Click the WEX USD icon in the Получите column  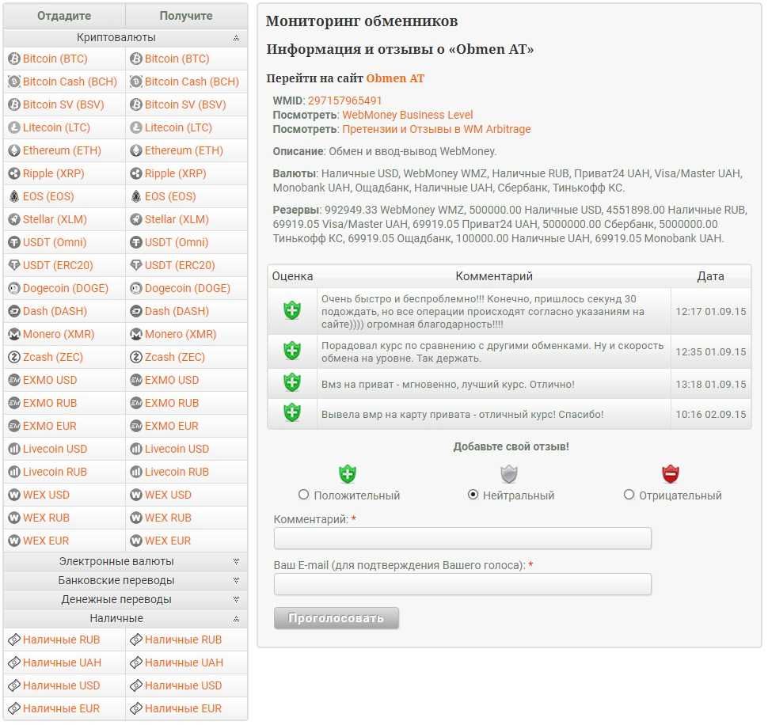(x=136, y=495)
